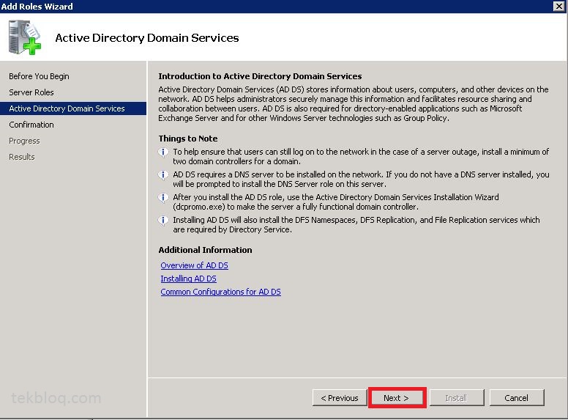Select the Server Roles step
Image resolution: width=568 pixels, height=420 pixels.
31,92
